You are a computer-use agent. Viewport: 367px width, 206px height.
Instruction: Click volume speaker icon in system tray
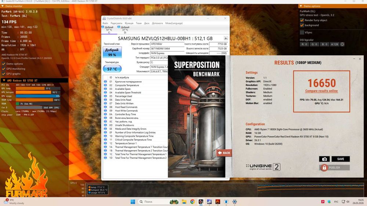tap(348, 202)
